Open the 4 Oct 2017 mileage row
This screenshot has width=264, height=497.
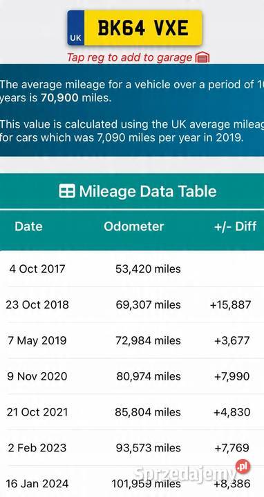pos(132,269)
